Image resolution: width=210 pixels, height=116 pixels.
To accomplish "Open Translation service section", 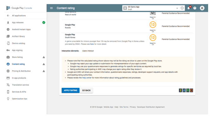I will 20,85.
